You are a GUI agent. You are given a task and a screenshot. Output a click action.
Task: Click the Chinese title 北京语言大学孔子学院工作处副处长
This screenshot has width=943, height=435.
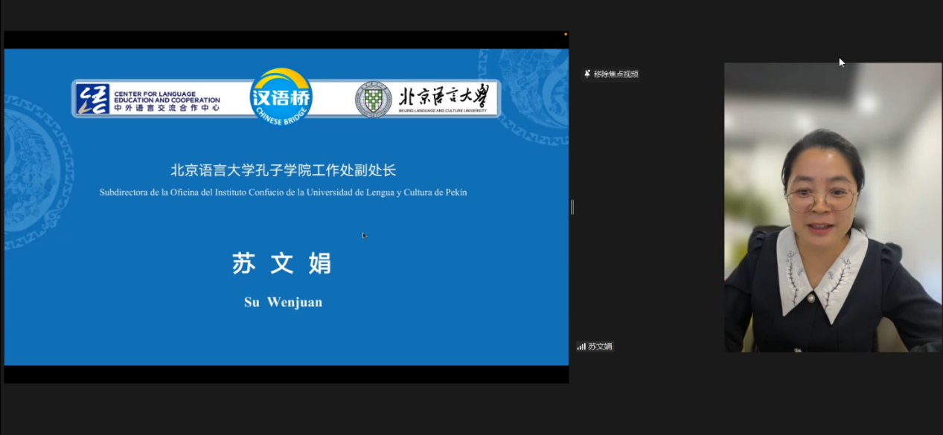283,170
